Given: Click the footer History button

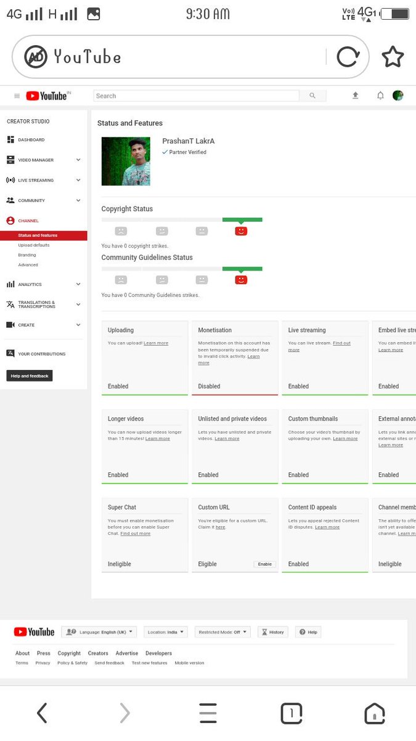Looking at the screenshot, I should [x=273, y=632].
